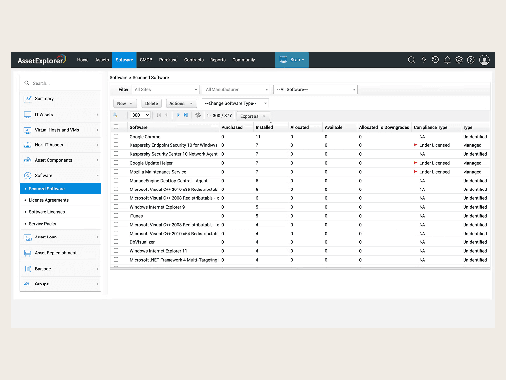Click the Delete button
This screenshot has width=506, height=380.
[x=151, y=103]
